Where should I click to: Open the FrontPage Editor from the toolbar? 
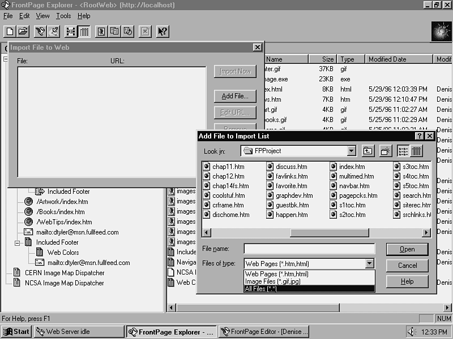(100, 32)
